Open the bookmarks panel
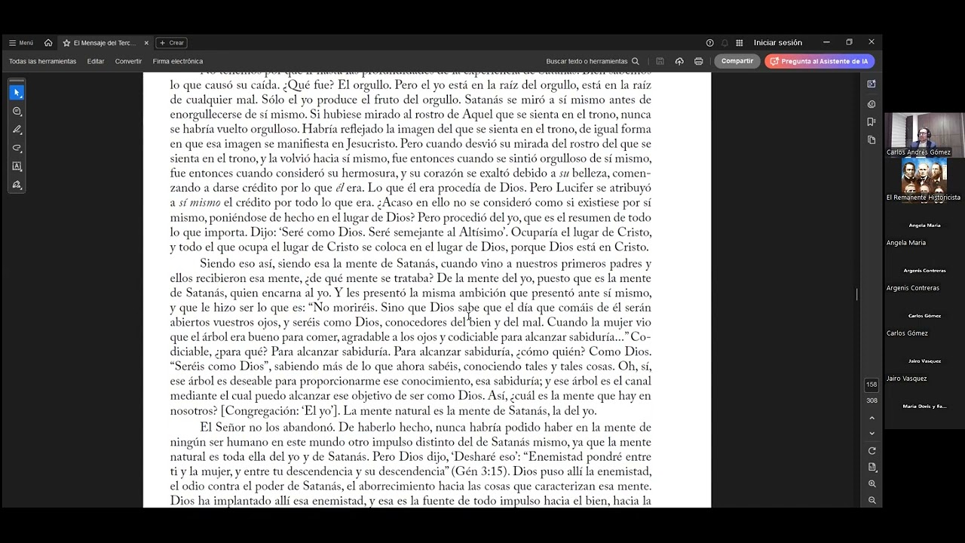 pyautogui.click(x=872, y=121)
